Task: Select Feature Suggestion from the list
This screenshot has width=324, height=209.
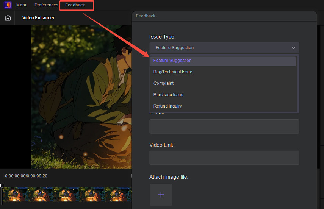Action: pos(223,61)
